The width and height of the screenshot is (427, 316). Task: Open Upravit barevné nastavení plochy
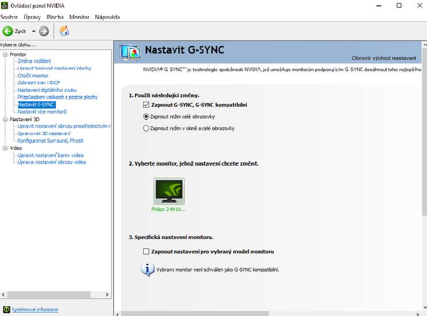(55, 68)
